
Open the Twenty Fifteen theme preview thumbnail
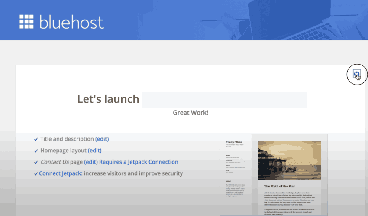[274, 175]
